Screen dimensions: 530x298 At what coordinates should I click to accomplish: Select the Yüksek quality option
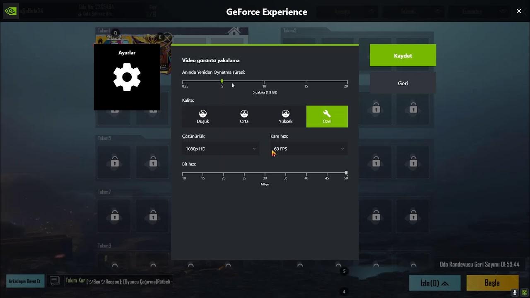point(286,116)
